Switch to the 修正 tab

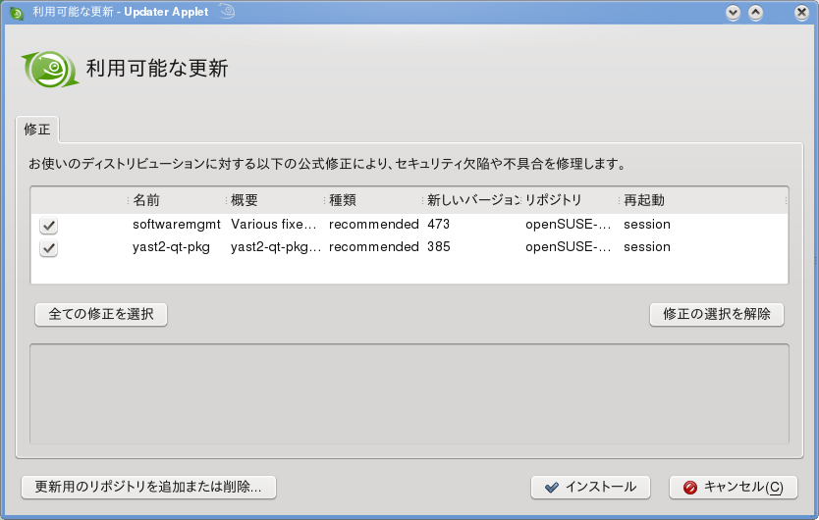tap(37, 129)
